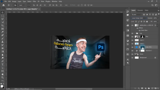Hide the Man layer

click(x=132, y=37)
